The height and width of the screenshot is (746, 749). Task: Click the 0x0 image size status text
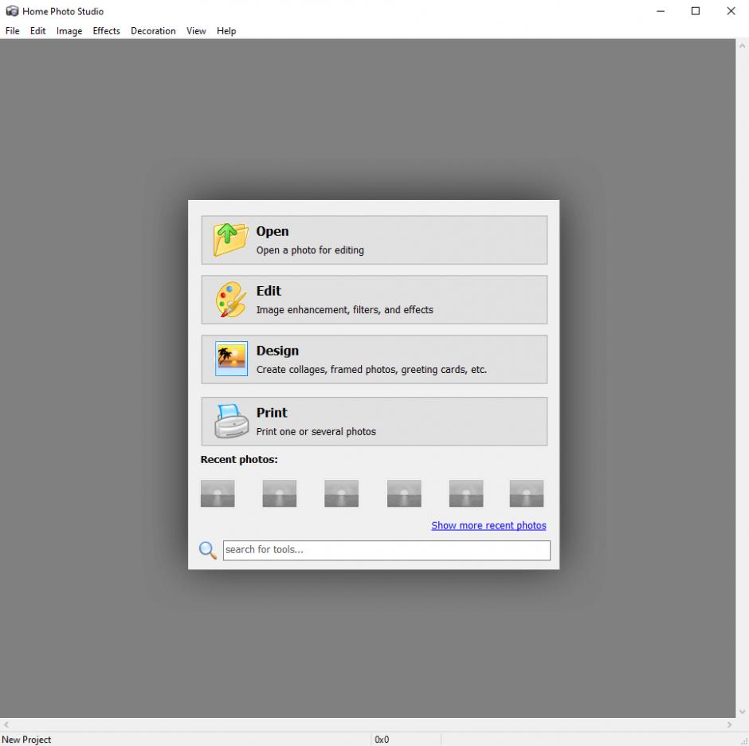tap(382, 740)
